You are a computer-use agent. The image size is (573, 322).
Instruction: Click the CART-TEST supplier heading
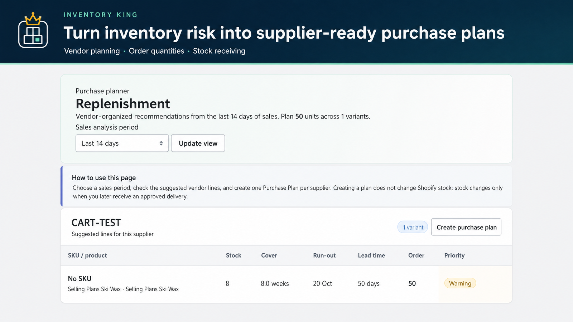point(96,223)
